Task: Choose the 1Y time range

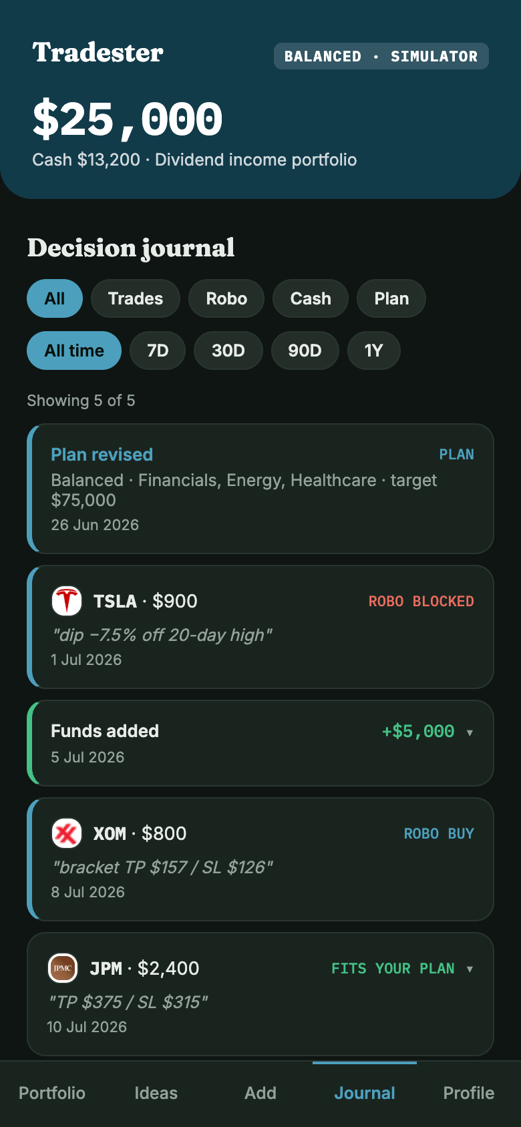Action: [x=373, y=351]
